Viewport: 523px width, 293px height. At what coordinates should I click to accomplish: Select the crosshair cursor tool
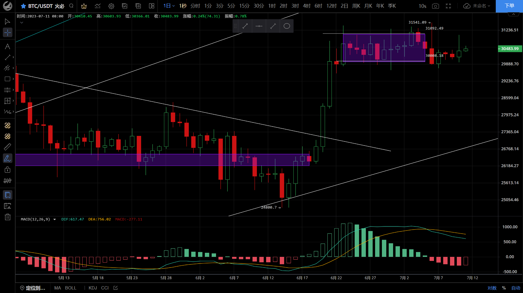(7, 33)
